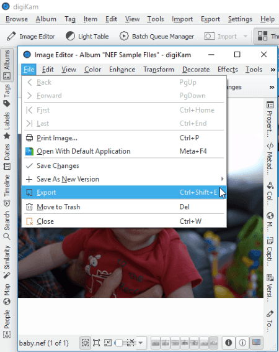Choose Close from the File menu

point(124,221)
